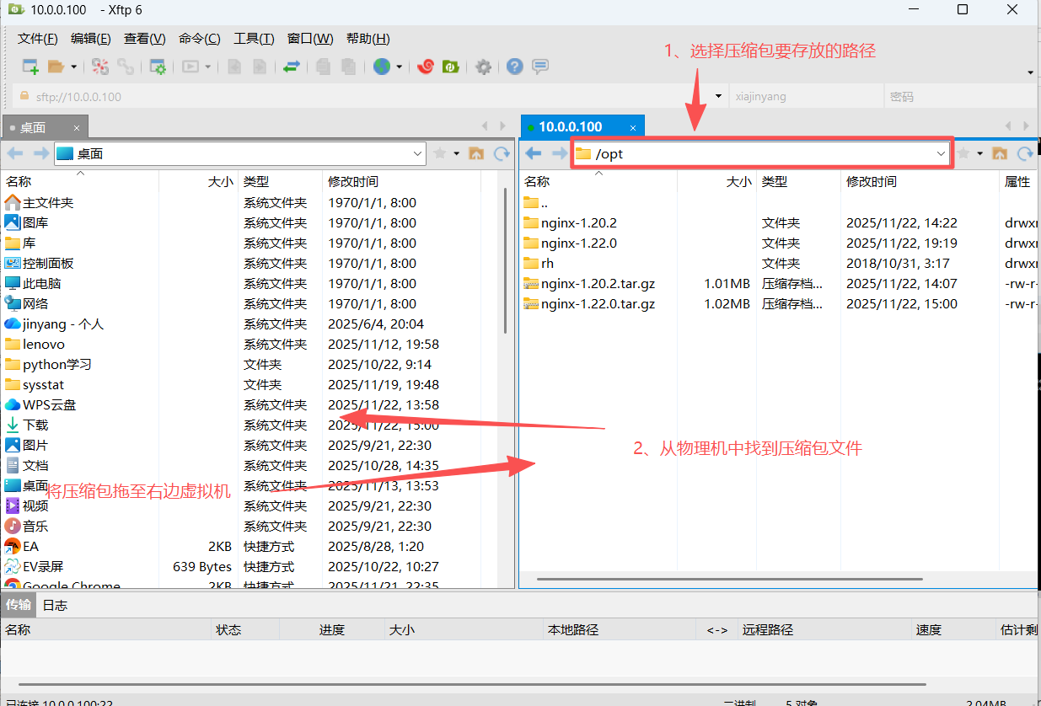
Task: Expand local path 桌面 combo box
Action: click(x=418, y=153)
